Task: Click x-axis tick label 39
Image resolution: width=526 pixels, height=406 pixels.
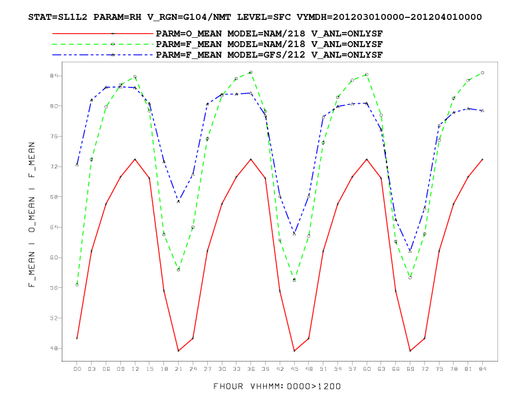Action: click(266, 369)
